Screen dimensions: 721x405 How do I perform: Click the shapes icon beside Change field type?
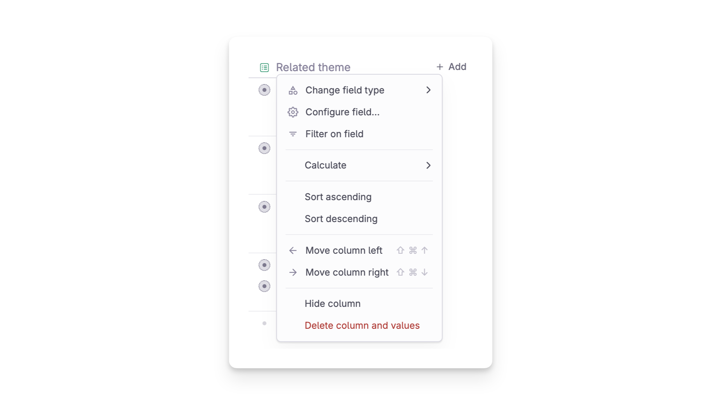pos(293,90)
